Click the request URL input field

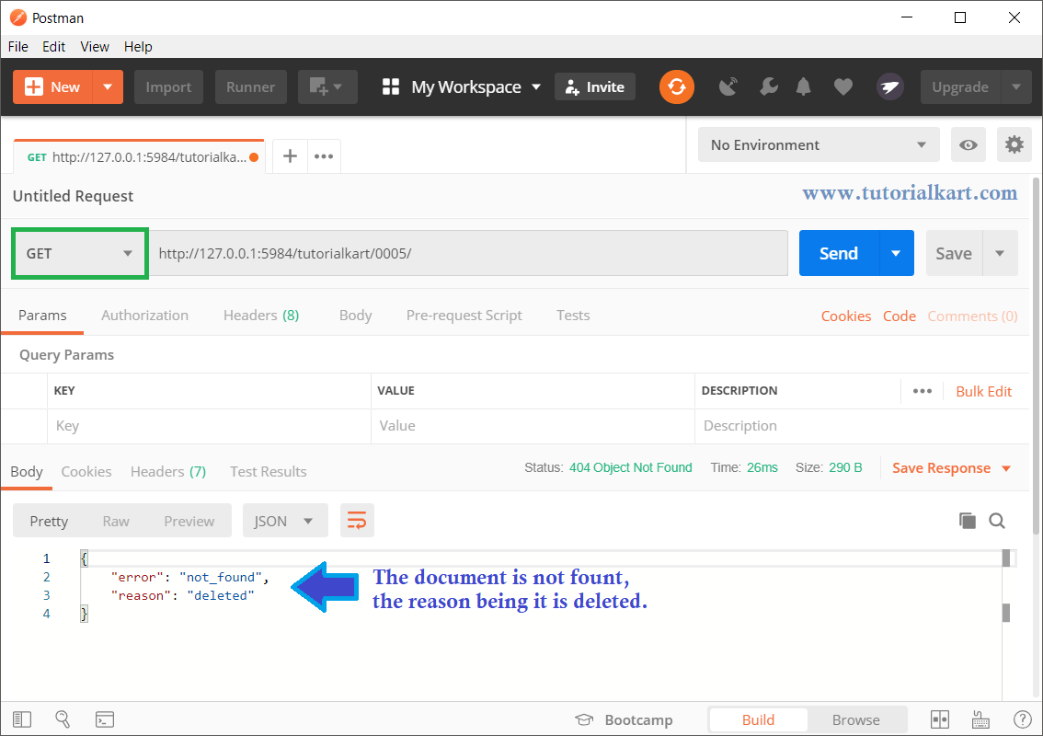pyautogui.click(x=469, y=253)
